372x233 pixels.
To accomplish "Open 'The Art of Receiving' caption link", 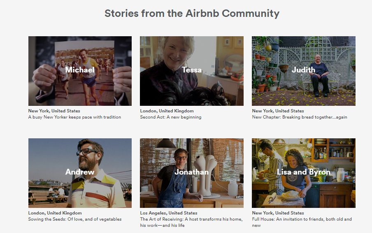I will [191, 222].
